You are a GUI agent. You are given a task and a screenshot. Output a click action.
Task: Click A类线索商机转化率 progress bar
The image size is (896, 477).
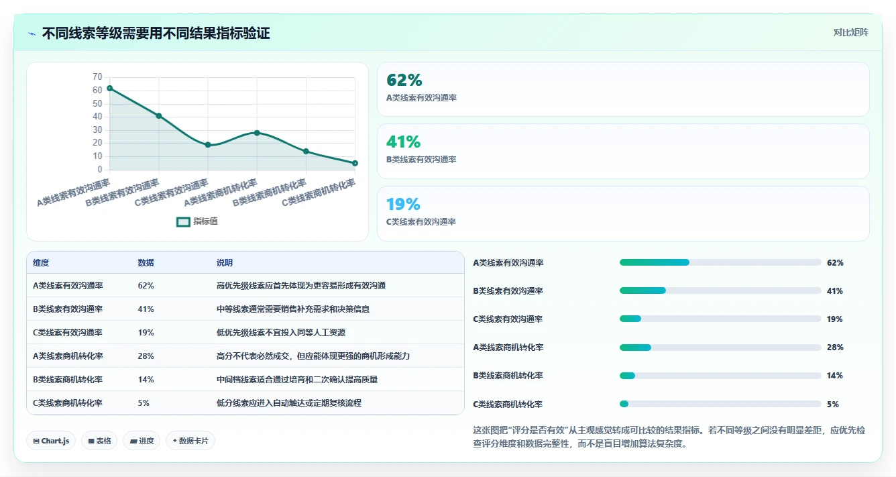click(720, 348)
